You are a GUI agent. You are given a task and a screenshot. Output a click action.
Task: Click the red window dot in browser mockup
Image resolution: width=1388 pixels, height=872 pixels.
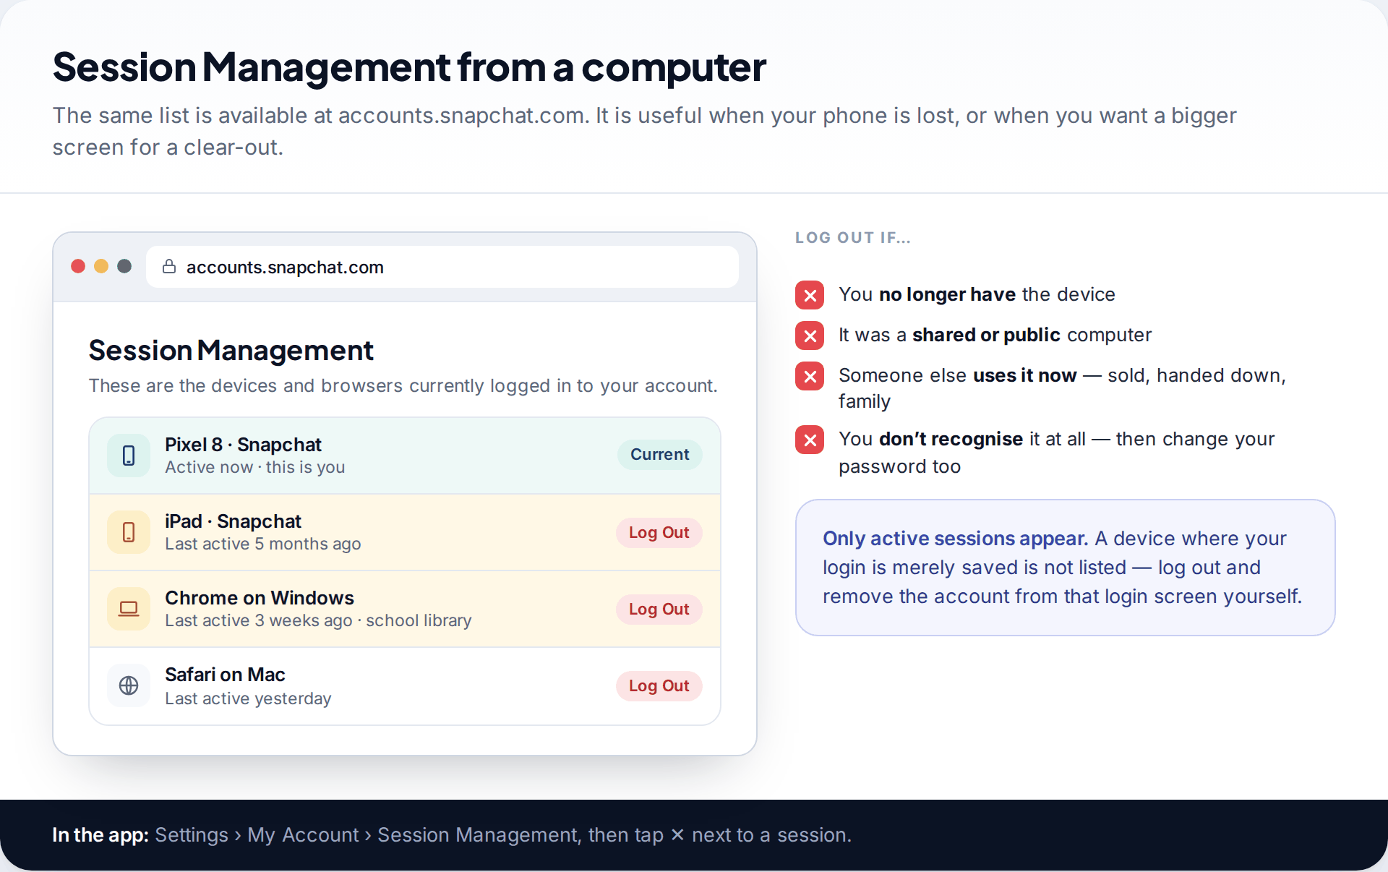tap(78, 266)
